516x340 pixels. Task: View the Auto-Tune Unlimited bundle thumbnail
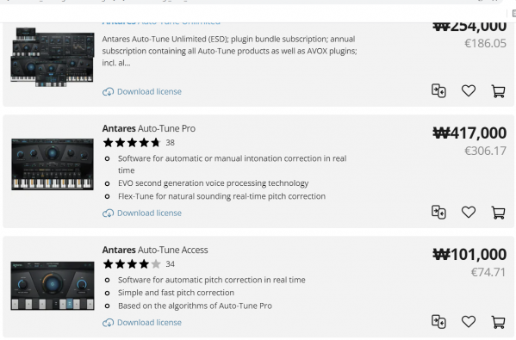click(53, 57)
